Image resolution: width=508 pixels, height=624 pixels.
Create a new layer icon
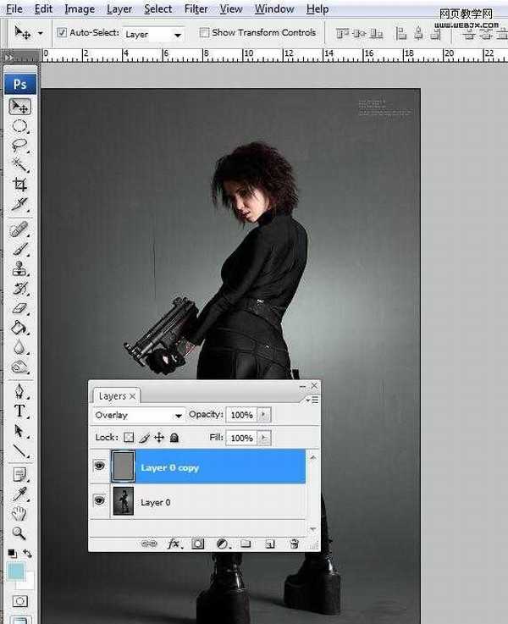coord(270,544)
